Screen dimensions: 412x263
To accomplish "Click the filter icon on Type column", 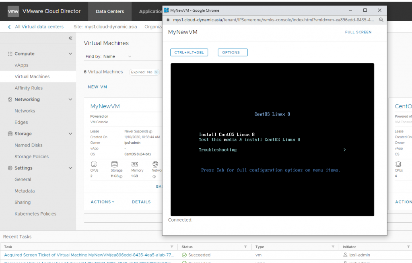I will pos(333,247).
